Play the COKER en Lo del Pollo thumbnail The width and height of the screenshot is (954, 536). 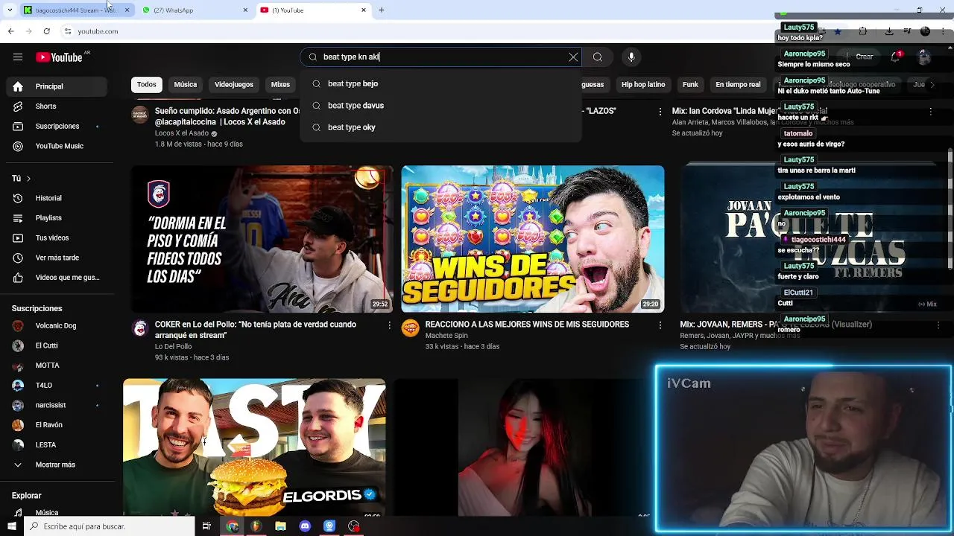click(x=262, y=239)
